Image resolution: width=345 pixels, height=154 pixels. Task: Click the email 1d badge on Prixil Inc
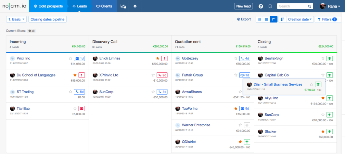[79, 58]
